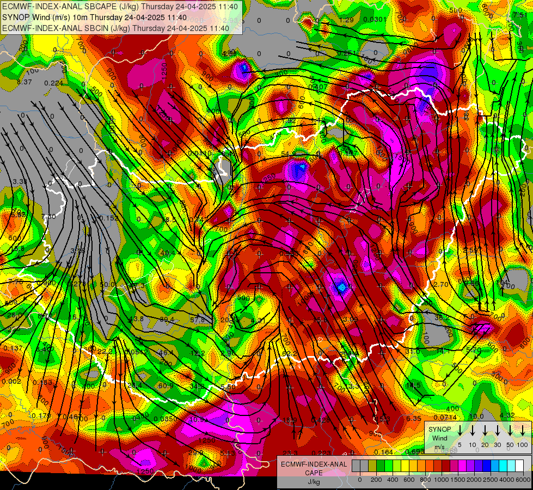Click the 'SYNOP Wind m/s' legend label

point(439,438)
